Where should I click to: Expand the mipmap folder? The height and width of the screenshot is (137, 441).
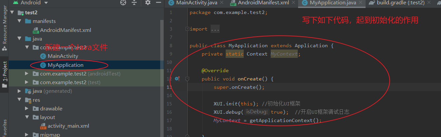[x=27, y=135]
